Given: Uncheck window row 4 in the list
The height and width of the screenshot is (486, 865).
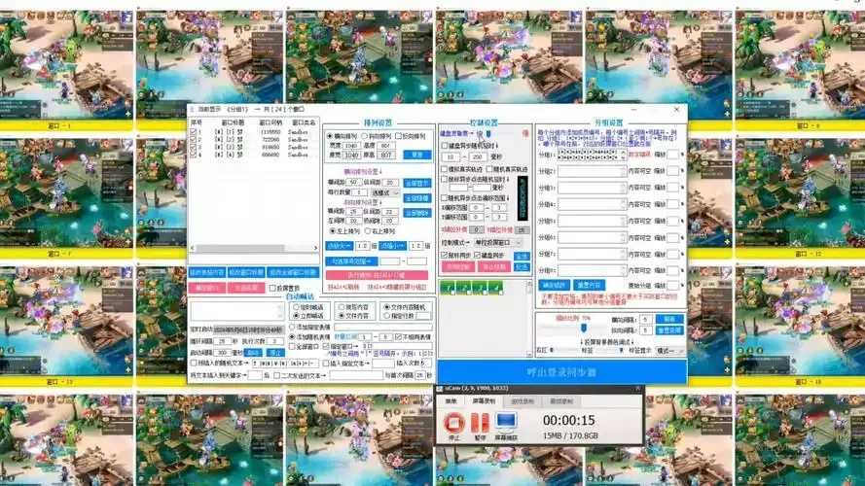Looking at the screenshot, I should click(193, 155).
